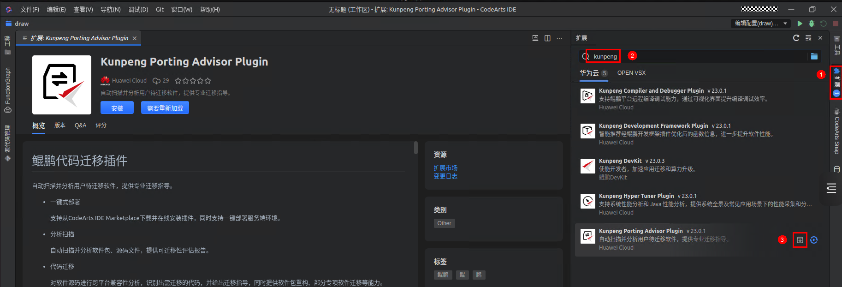Image resolution: width=842 pixels, height=287 pixels.
Task: Click the preview icon in the editor toolbar
Action: 535,38
